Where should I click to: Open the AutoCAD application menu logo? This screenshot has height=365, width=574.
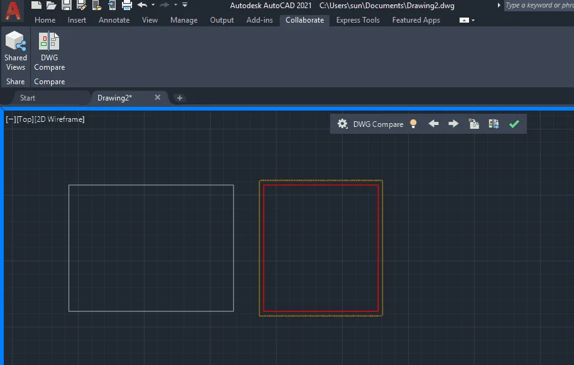(x=13, y=11)
